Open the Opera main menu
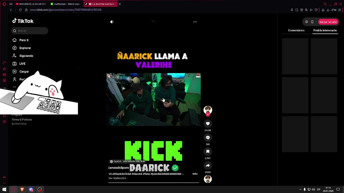This screenshot has width=344, height=193. [x=4, y=4]
